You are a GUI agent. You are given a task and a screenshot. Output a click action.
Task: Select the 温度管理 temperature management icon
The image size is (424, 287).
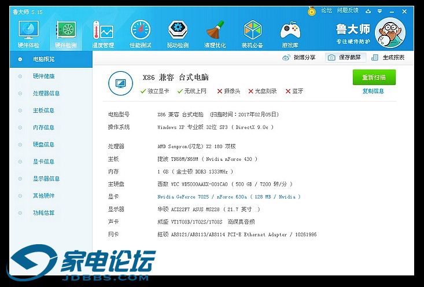point(103,34)
